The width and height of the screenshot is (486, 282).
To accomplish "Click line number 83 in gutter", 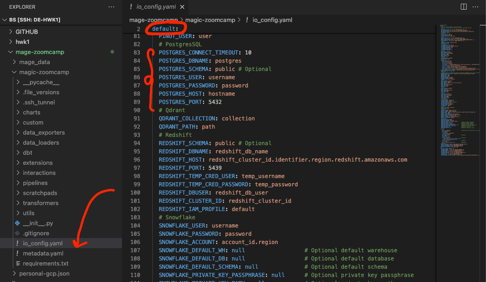I will pos(137,53).
